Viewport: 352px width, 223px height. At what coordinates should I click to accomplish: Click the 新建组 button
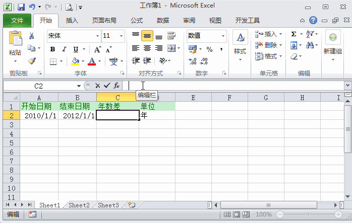pos(333,45)
